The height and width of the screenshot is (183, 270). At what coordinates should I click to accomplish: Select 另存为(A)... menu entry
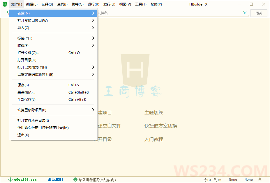(53, 92)
